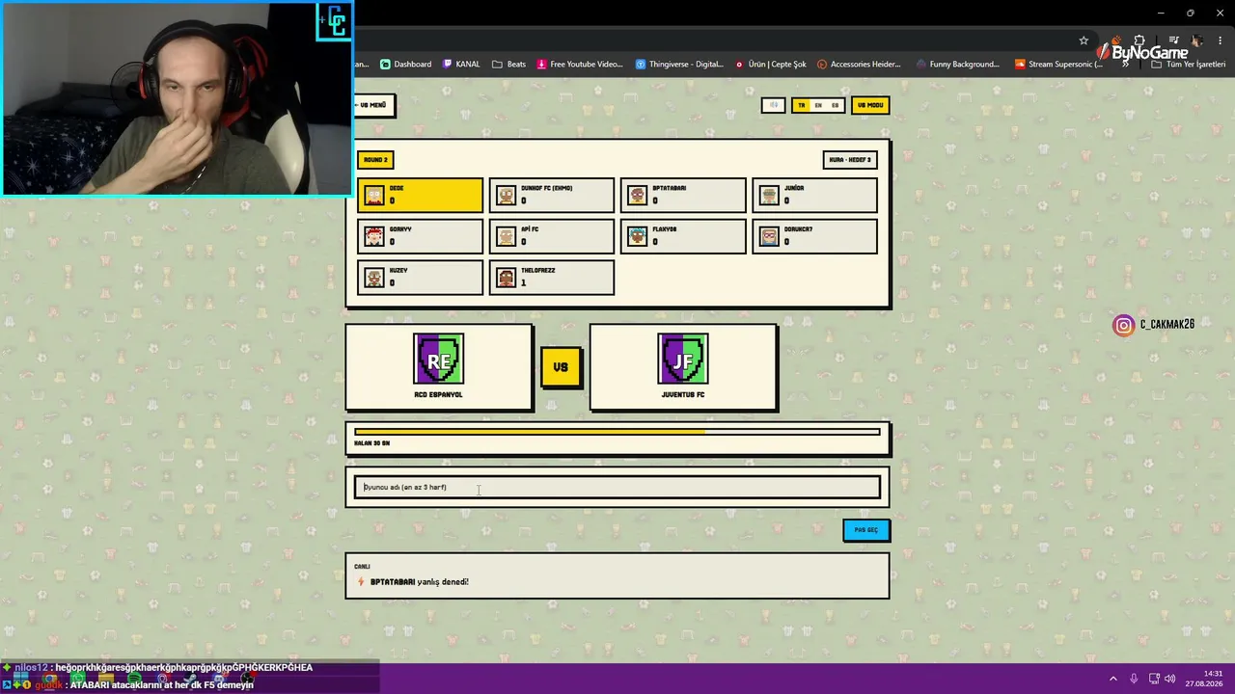Select the JUVENTUS FC team name
This screenshot has width=1235, height=694.
coord(683,395)
